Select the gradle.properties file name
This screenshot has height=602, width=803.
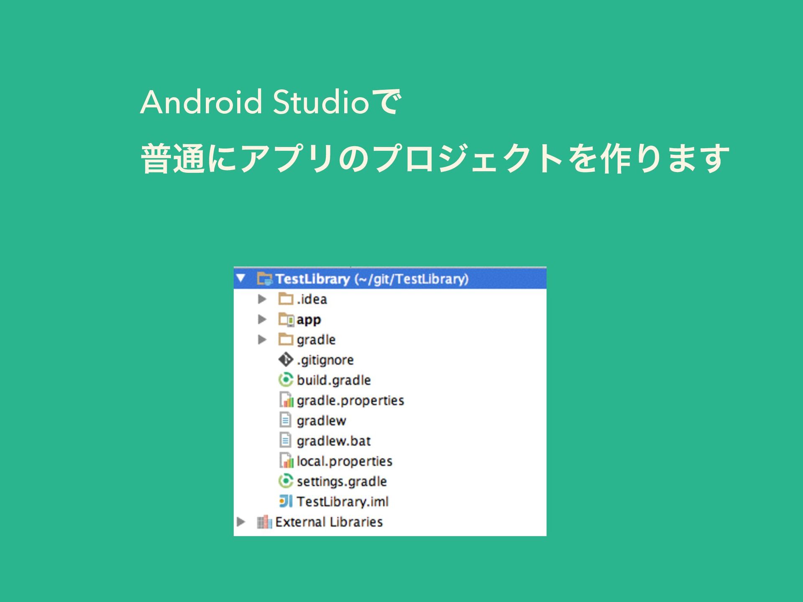[350, 400]
